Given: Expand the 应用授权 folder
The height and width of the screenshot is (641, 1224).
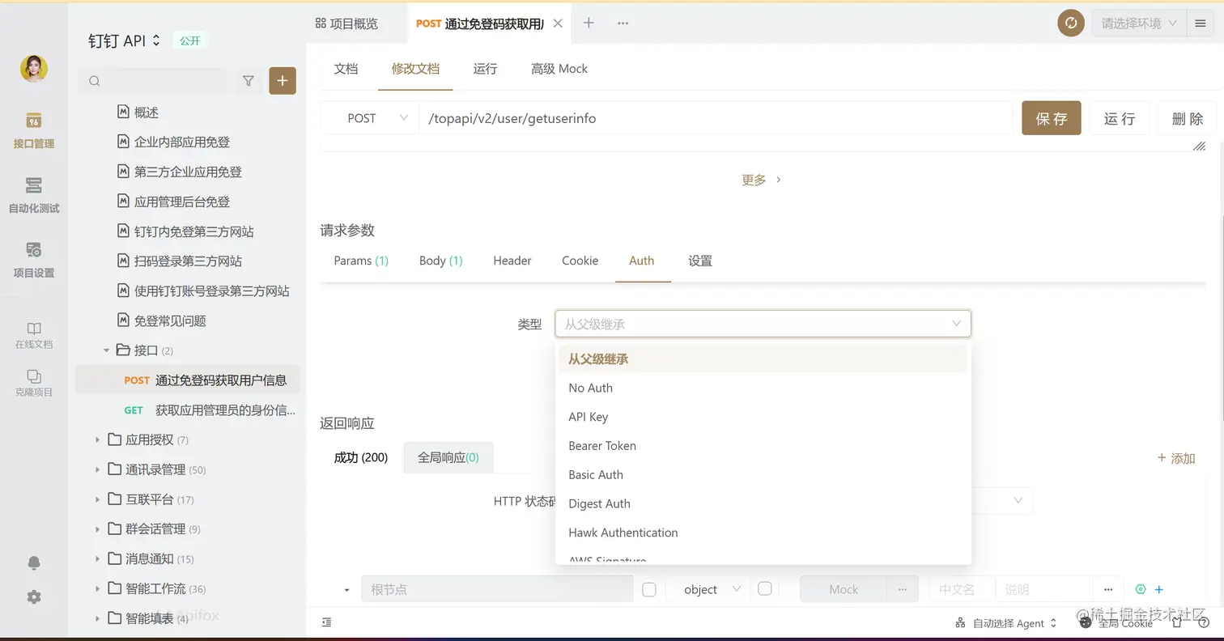Looking at the screenshot, I should pos(97,439).
